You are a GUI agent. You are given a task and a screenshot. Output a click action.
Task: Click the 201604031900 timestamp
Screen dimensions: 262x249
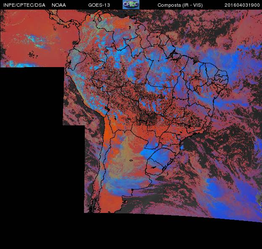pos(242,5)
